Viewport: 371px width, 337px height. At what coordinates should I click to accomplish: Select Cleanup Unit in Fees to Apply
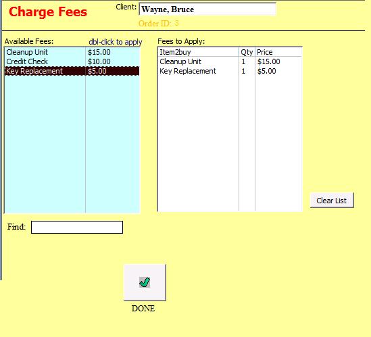230,61
